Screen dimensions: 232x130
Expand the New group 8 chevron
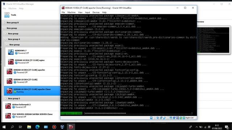4,22
